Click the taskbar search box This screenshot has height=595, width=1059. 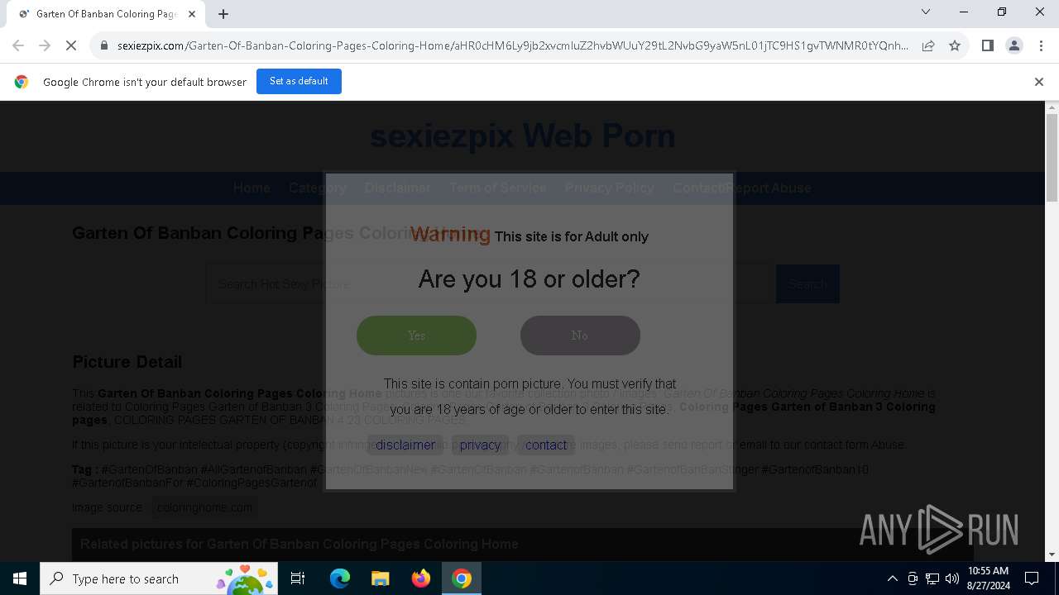pos(159,578)
